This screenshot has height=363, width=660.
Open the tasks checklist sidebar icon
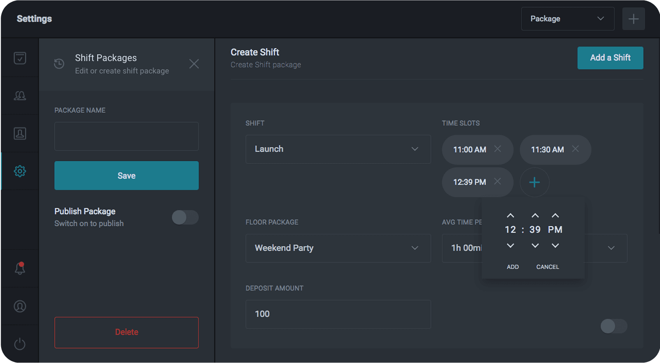tap(20, 58)
